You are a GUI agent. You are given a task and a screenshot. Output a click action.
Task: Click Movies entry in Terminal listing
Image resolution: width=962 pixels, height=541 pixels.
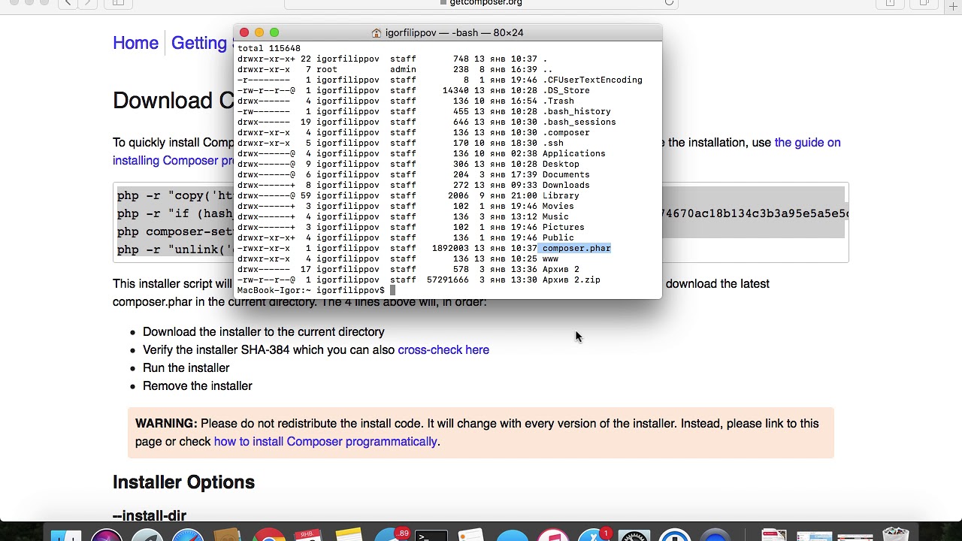tap(558, 206)
